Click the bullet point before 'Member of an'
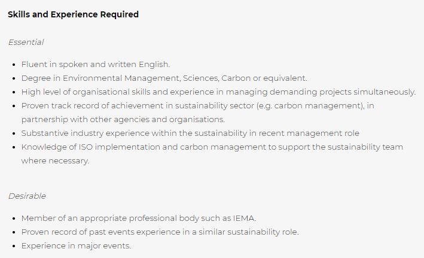The image size is (424, 258). [14, 218]
